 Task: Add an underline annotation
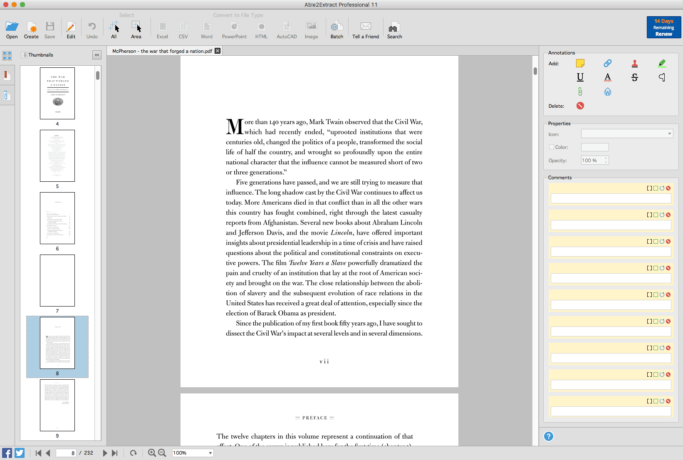[580, 77]
